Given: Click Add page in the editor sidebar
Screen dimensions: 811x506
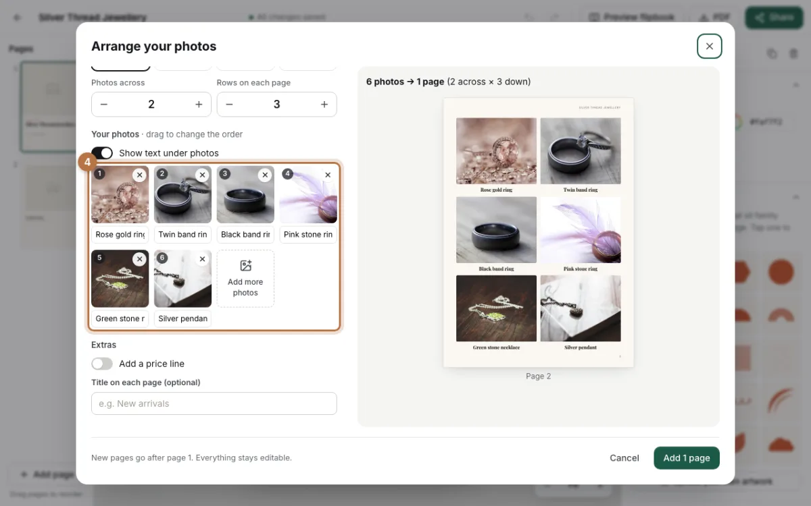Looking at the screenshot, I should [46, 474].
